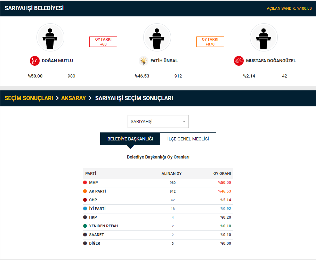Click the CHP row label in table
Image resolution: width=316 pixels, height=260 pixels.
point(93,200)
